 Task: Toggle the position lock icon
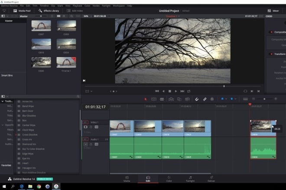pyautogui.click(x=212, y=99)
